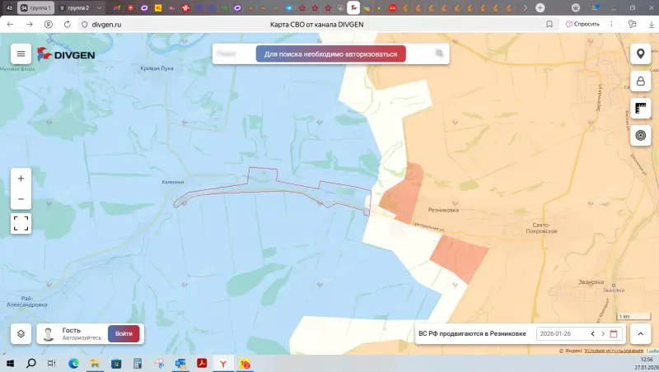Switch to the группа 1 tab group
The image size is (659, 372).
click(x=35, y=7)
